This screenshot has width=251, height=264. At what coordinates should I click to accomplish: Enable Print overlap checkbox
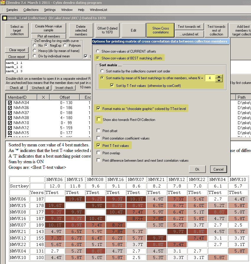[99, 153]
